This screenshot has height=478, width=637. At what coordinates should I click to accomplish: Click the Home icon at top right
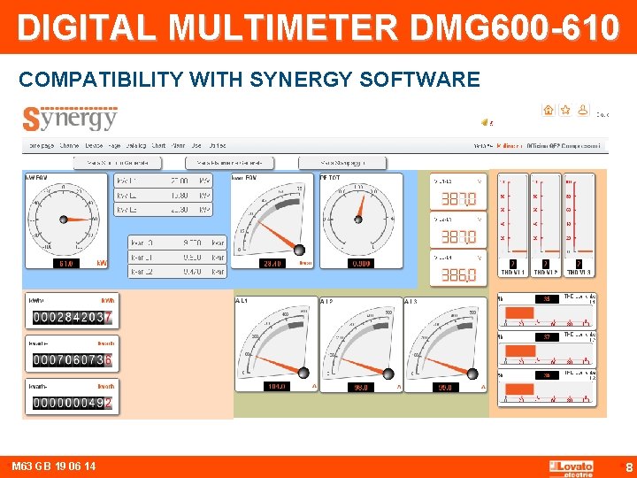tap(549, 110)
